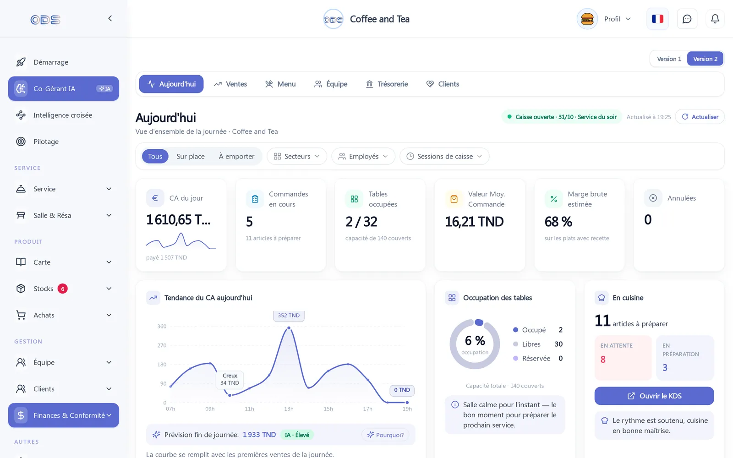This screenshot has height=458, width=733.
Task: Click the 352 TND peak on chart
Action: pos(289,327)
